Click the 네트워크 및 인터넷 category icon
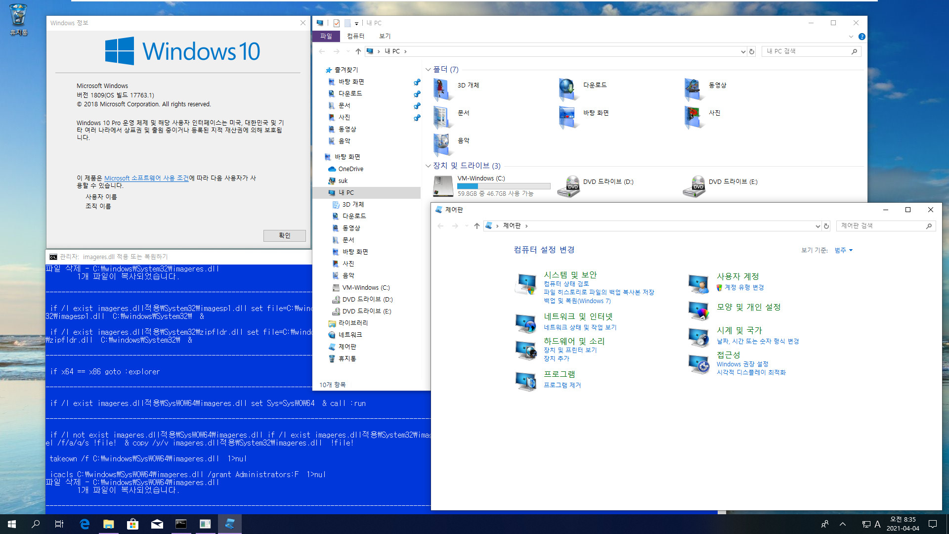The height and width of the screenshot is (534, 949). [x=526, y=324]
